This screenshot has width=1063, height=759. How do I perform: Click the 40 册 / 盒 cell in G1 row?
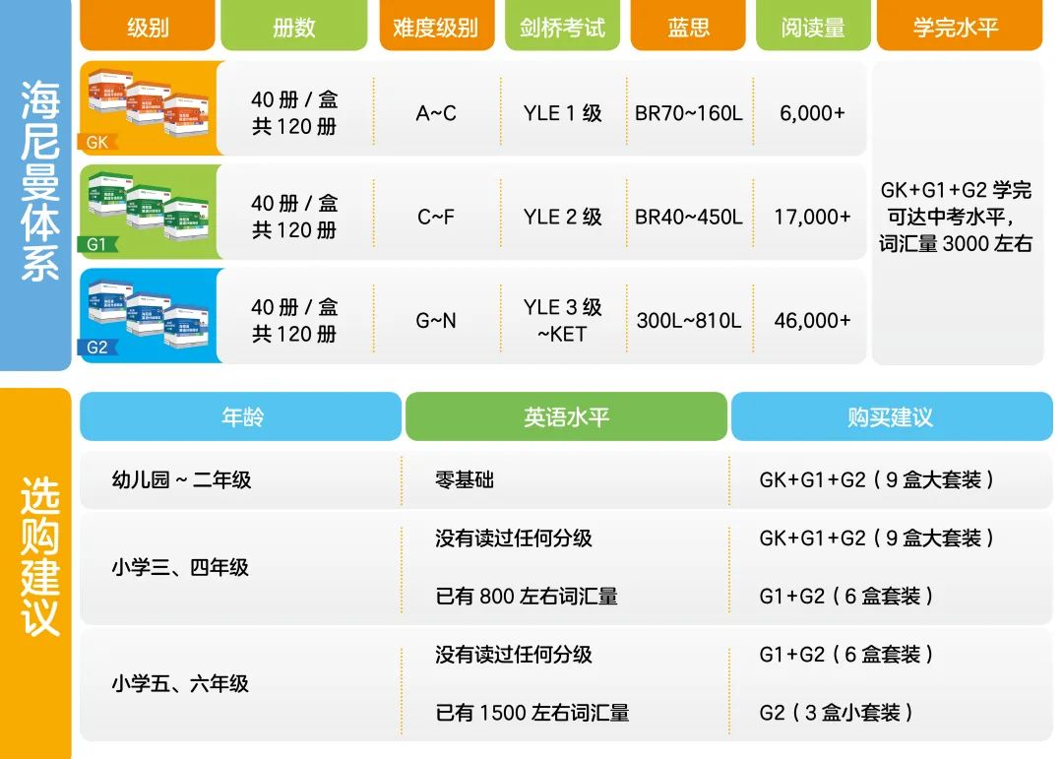coord(294,217)
